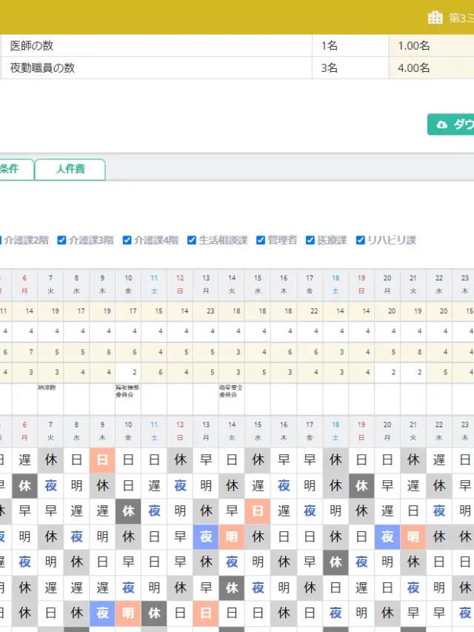Click the 納涼際 event note under day 7

47,387
